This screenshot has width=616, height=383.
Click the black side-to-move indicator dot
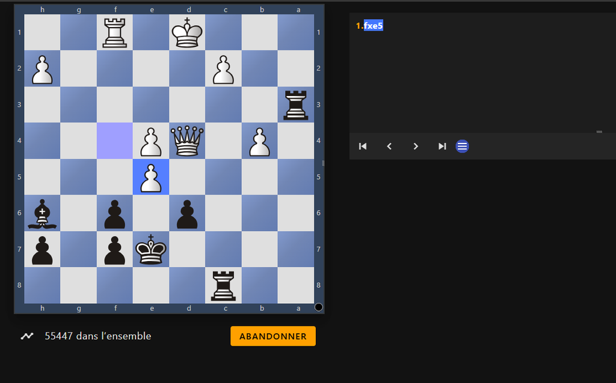(x=319, y=307)
